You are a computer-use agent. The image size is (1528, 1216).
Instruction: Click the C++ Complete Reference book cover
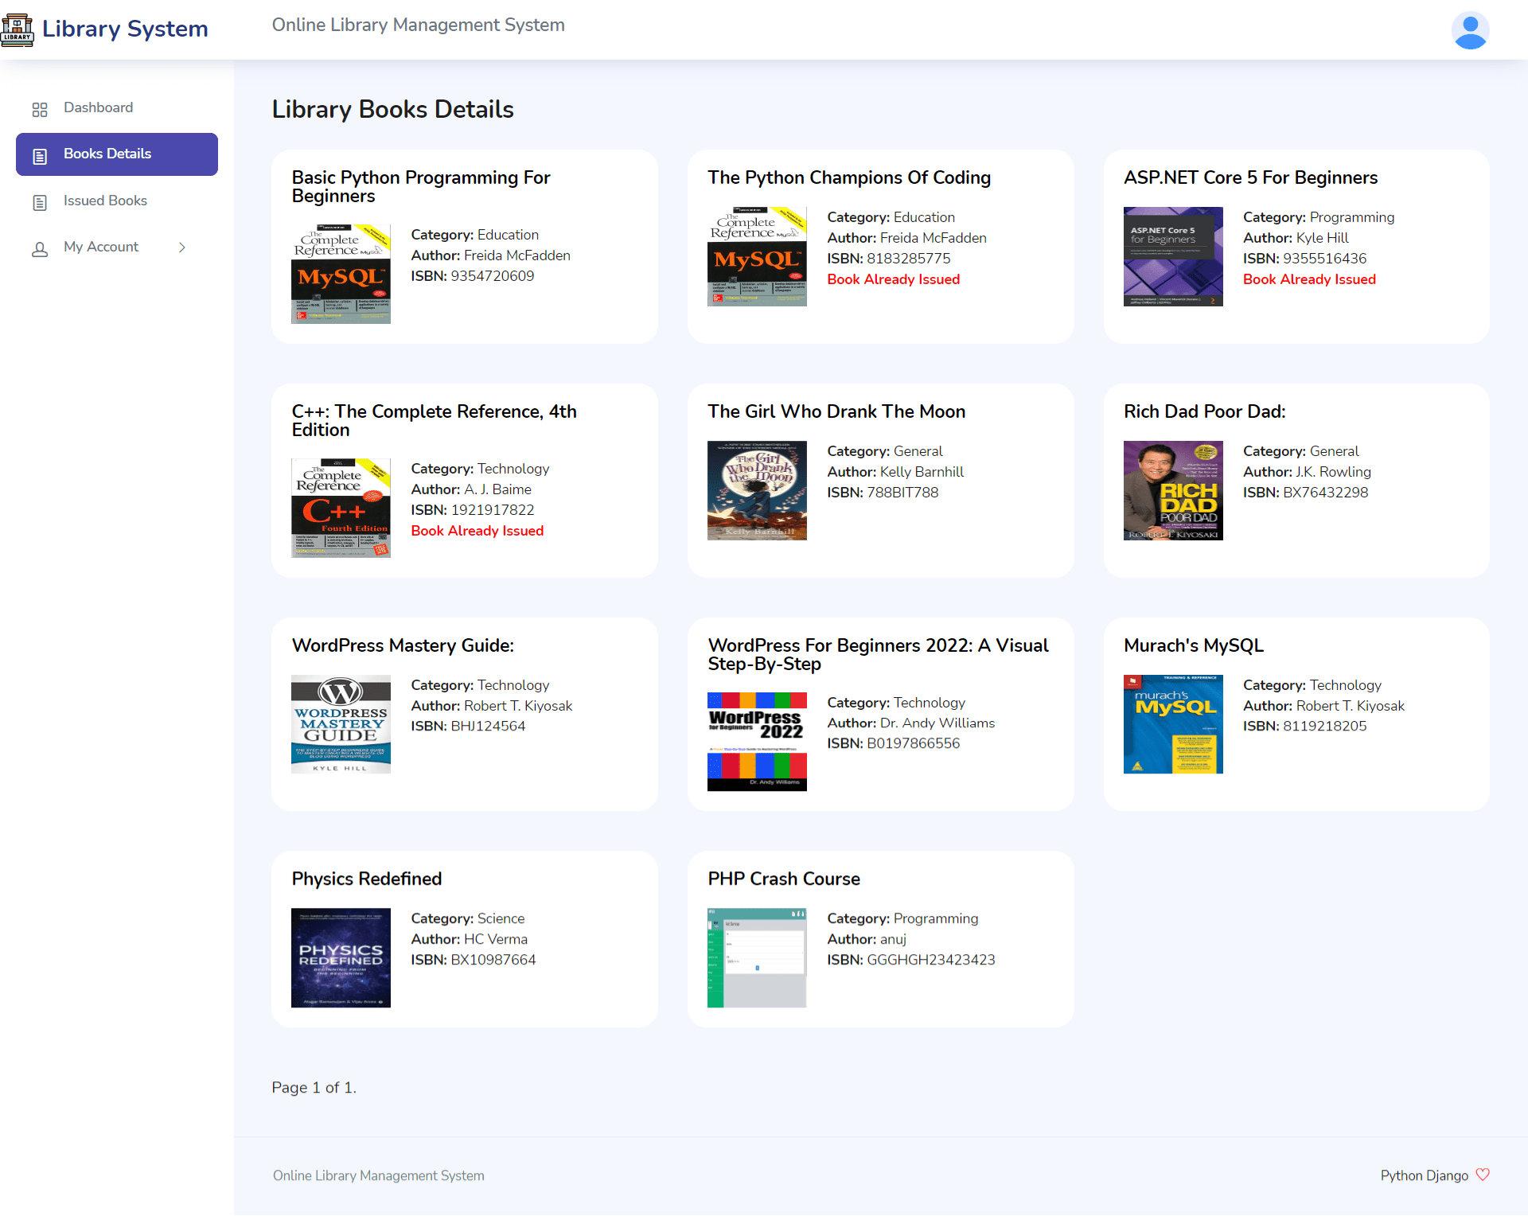341,508
